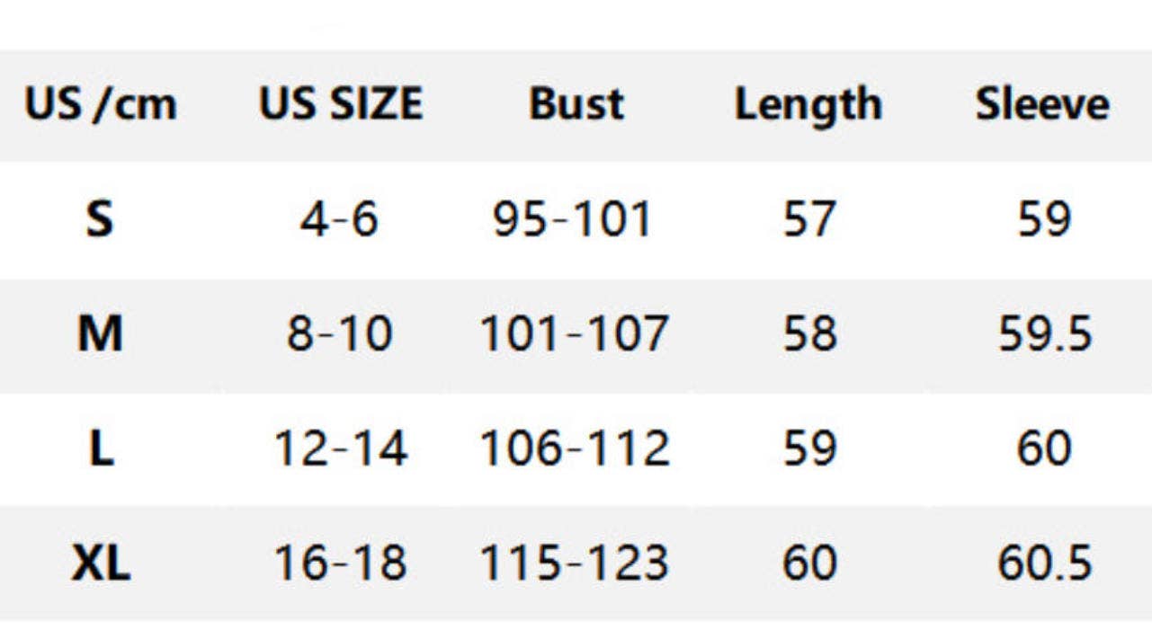This screenshot has height=630, width=1152.
Task: Click bust measurement "95-101"
Action: (x=573, y=219)
